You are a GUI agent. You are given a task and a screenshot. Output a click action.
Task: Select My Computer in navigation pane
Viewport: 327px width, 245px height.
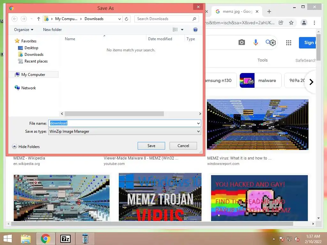pyautogui.click(x=33, y=75)
